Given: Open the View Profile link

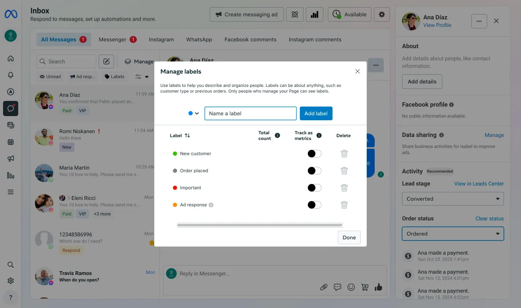Looking at the screenshot, I should pyautogui.click(x=437, y=25).
